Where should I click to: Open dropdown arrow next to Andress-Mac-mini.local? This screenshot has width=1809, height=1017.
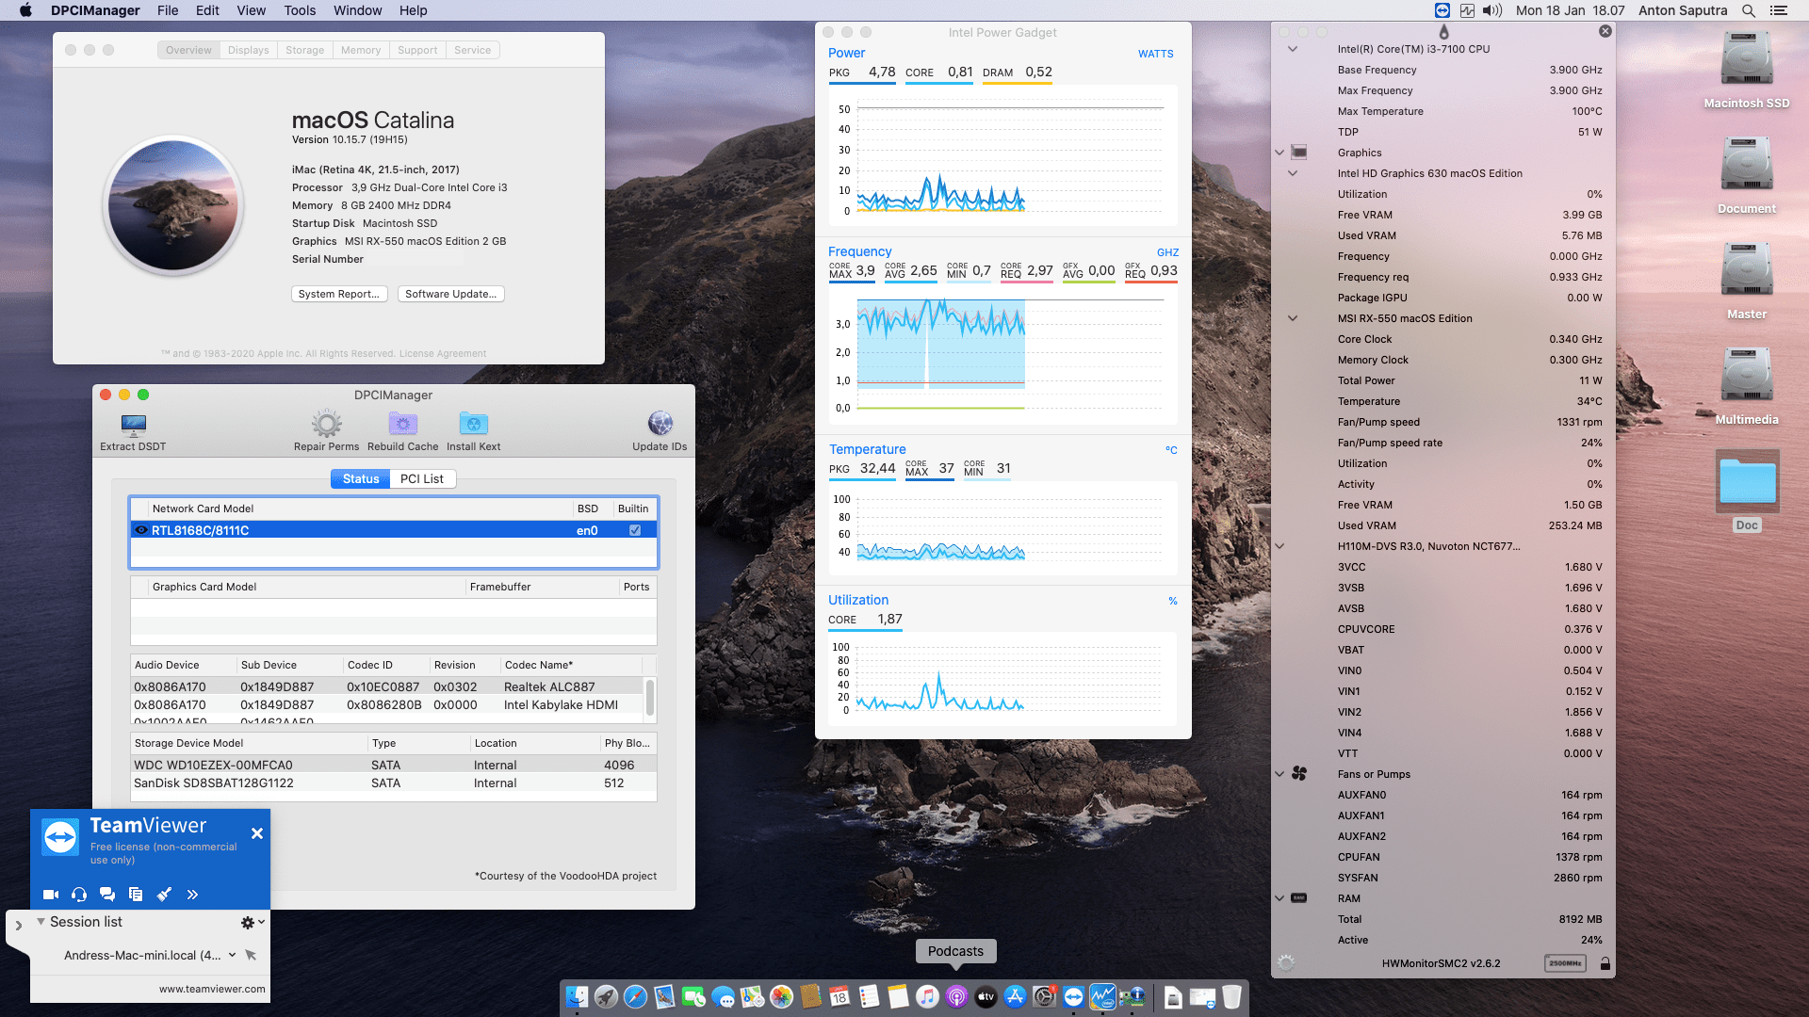pos(232,955)
